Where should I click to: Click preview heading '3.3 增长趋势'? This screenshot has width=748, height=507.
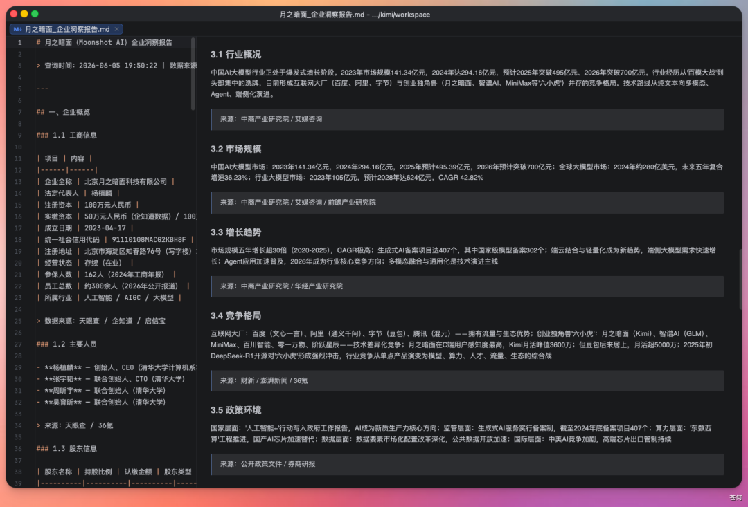pos(235,232)
